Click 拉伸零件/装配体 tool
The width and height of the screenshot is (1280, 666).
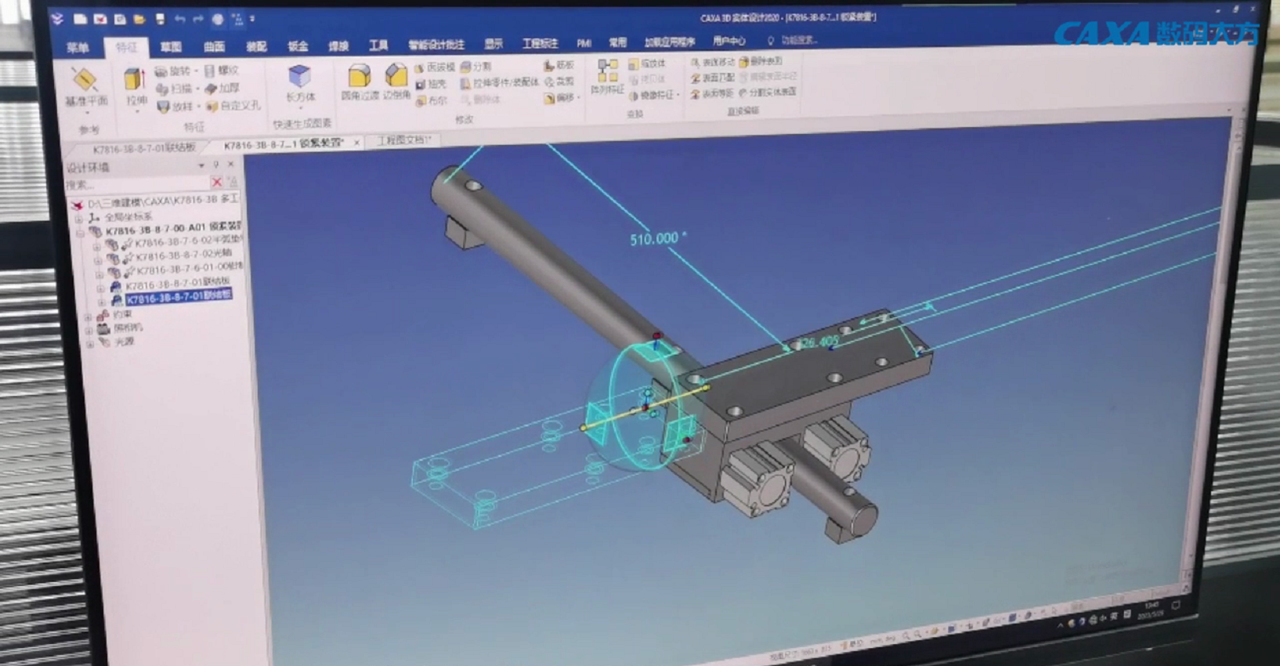pos(500,82)
